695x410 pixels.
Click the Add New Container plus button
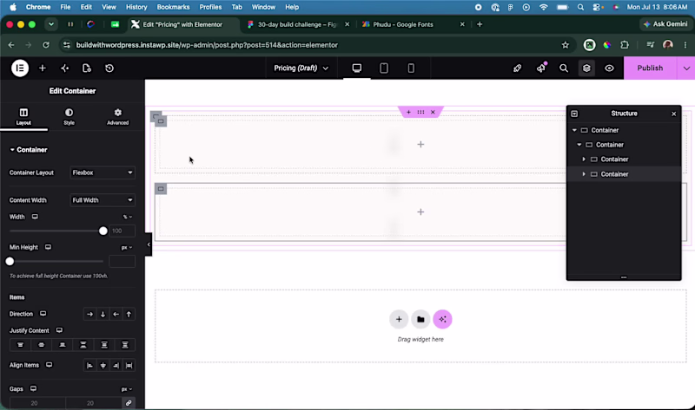pyautogui.click(x=399, y=319)
